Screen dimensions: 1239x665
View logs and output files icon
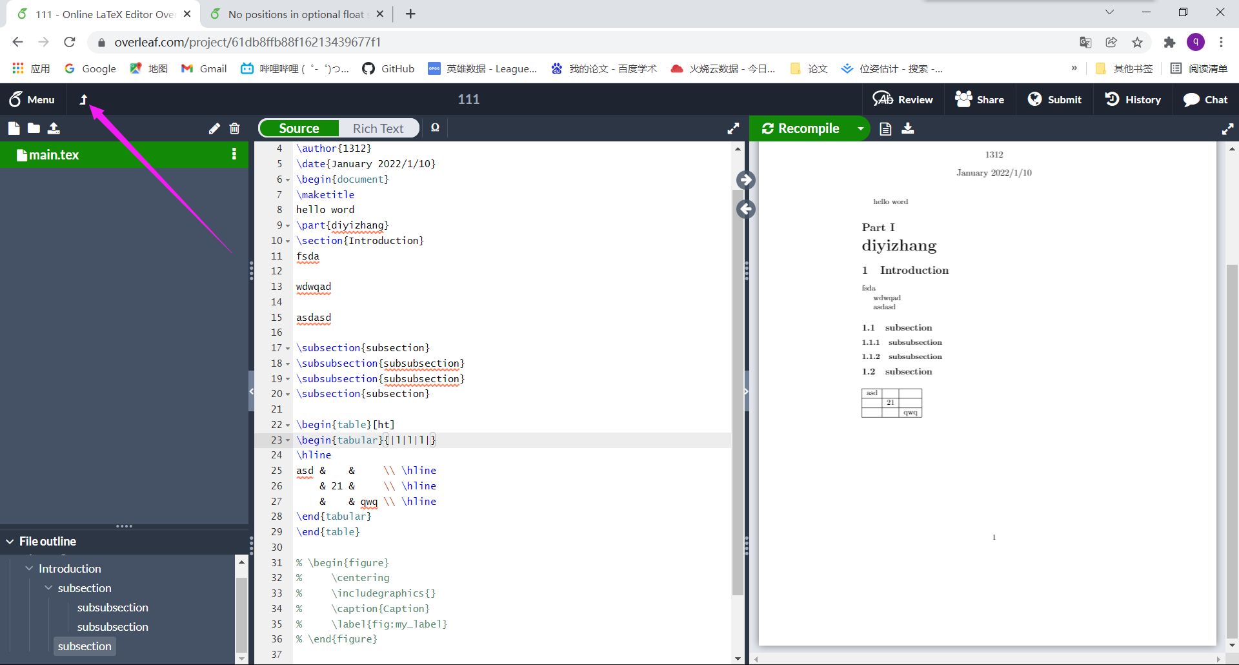click(x=886, y=128)
